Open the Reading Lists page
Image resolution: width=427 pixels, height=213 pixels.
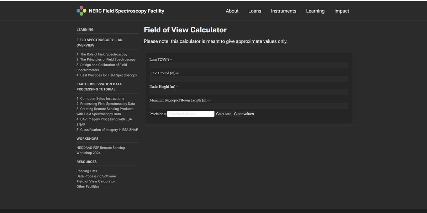pyautogui.click(x=87, y=171)
